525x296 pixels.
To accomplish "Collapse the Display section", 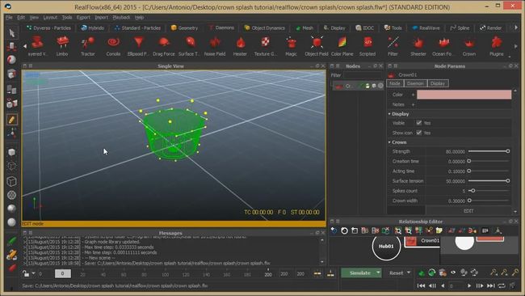I will (x=389, y=114).
